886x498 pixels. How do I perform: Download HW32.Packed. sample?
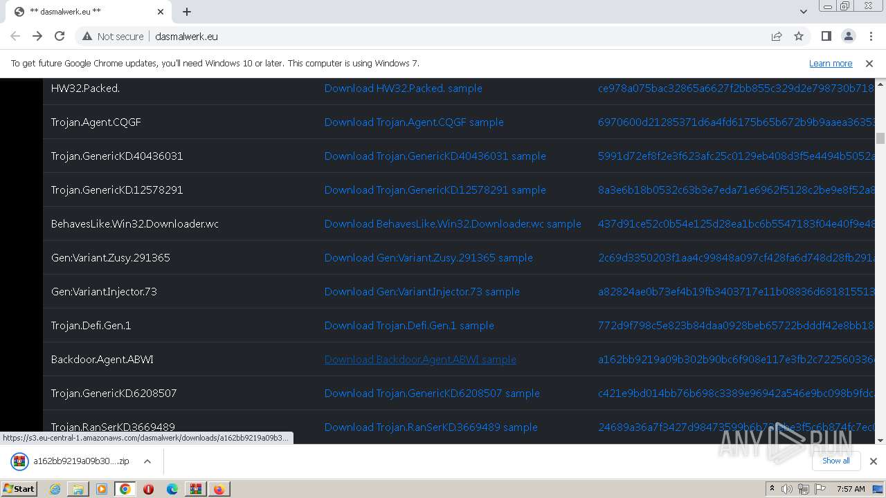click(x=404, y=88)
